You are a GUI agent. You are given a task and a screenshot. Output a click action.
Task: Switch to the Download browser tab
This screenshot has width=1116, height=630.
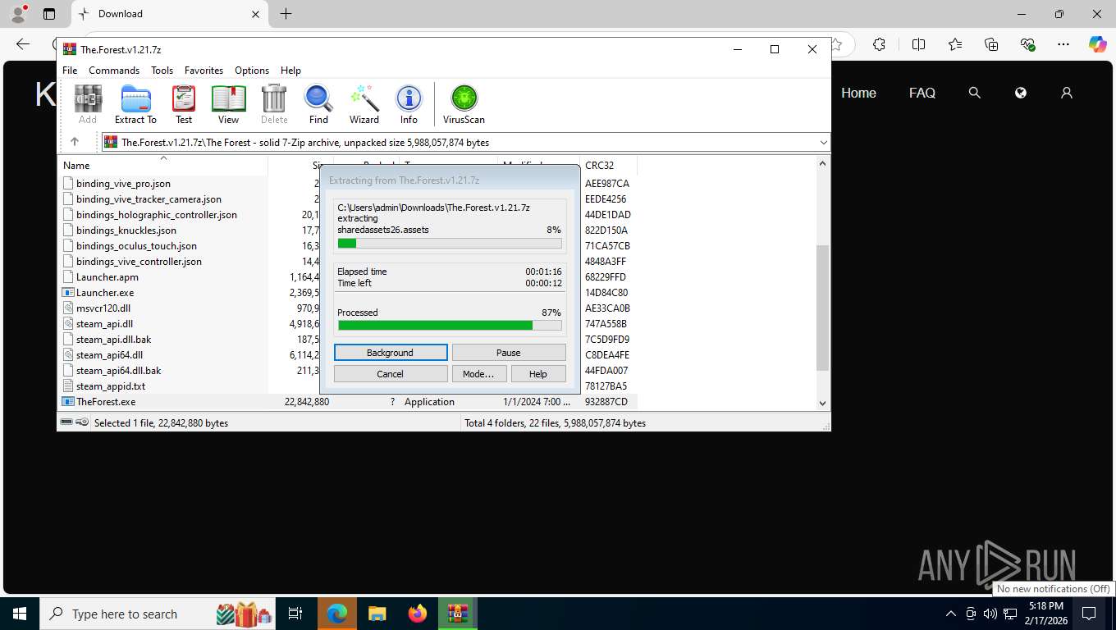(168, 14)
